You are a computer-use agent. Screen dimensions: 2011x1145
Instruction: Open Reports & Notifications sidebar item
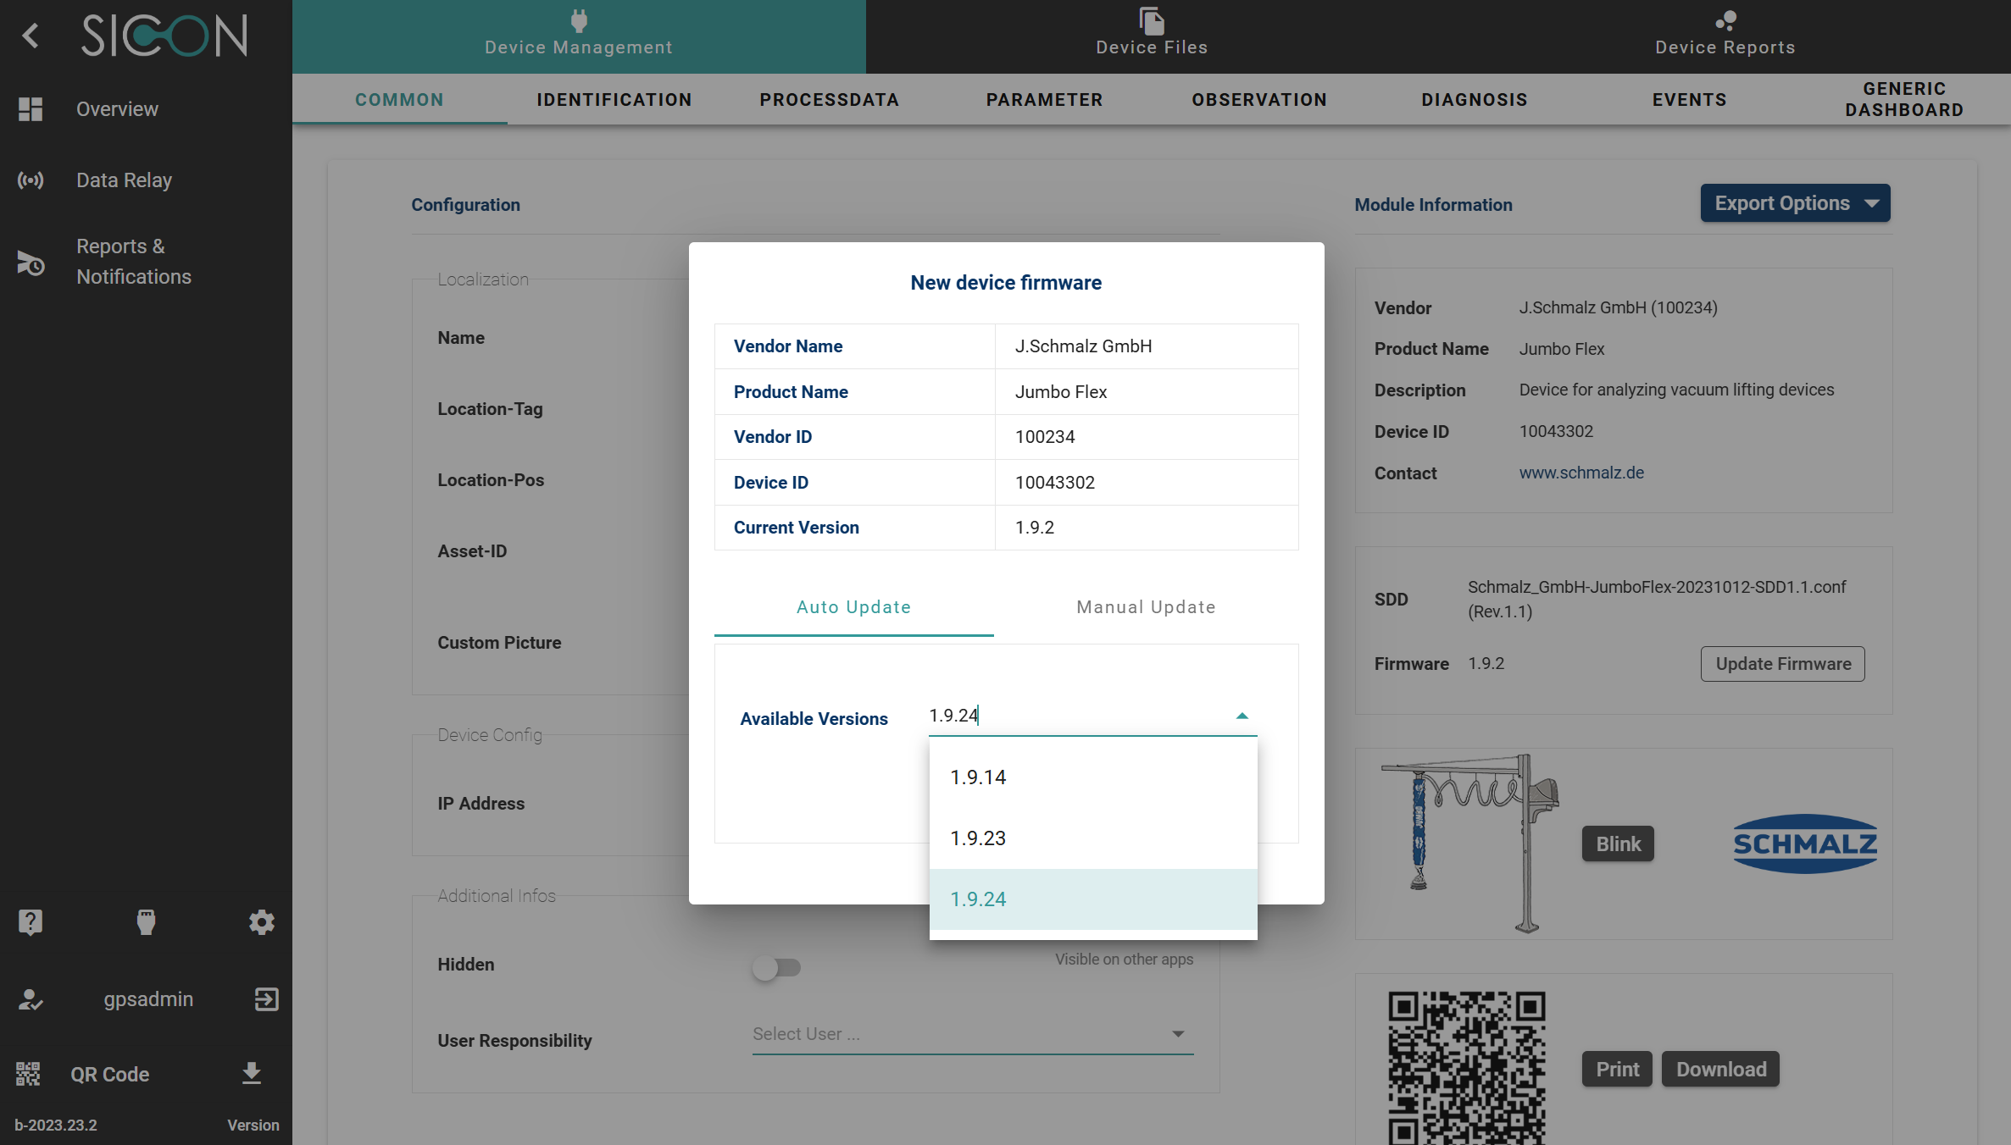click(x=133, y=262)
